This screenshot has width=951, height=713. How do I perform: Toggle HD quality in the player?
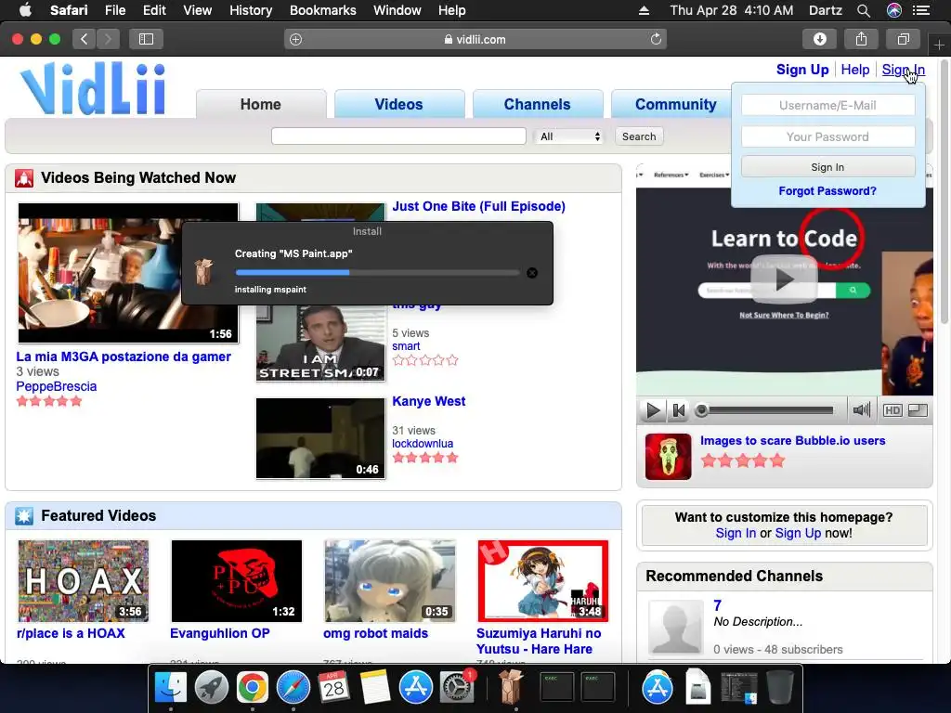[892, 410]
